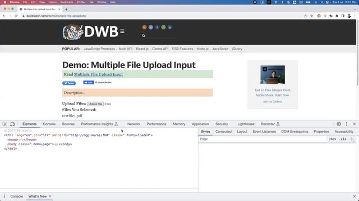This screenshot has width=359, height=201.
Task: Activate the DevTools inspect element picker
Action: click(4, 124)
